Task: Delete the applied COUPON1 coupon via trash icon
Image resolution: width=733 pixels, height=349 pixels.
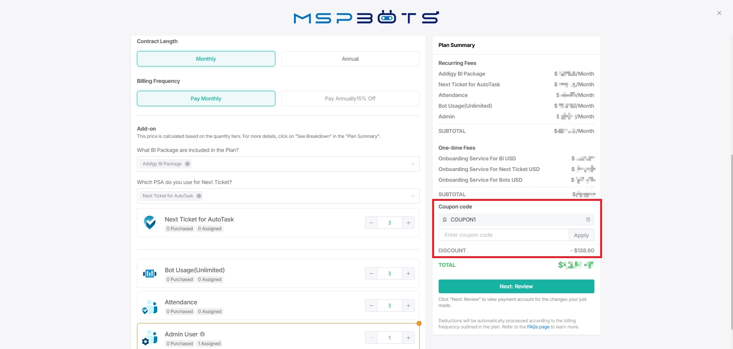Action: tap(588, 220)
